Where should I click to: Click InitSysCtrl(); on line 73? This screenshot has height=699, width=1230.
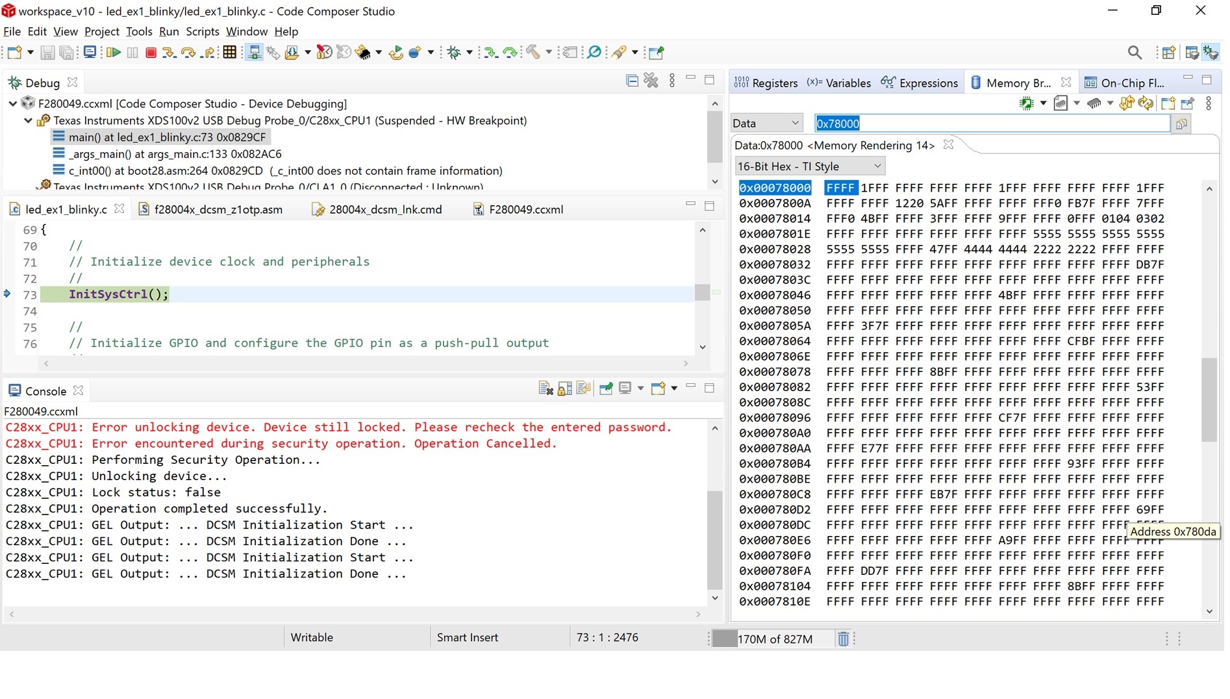pyautogui.click(x=119, y=294)
